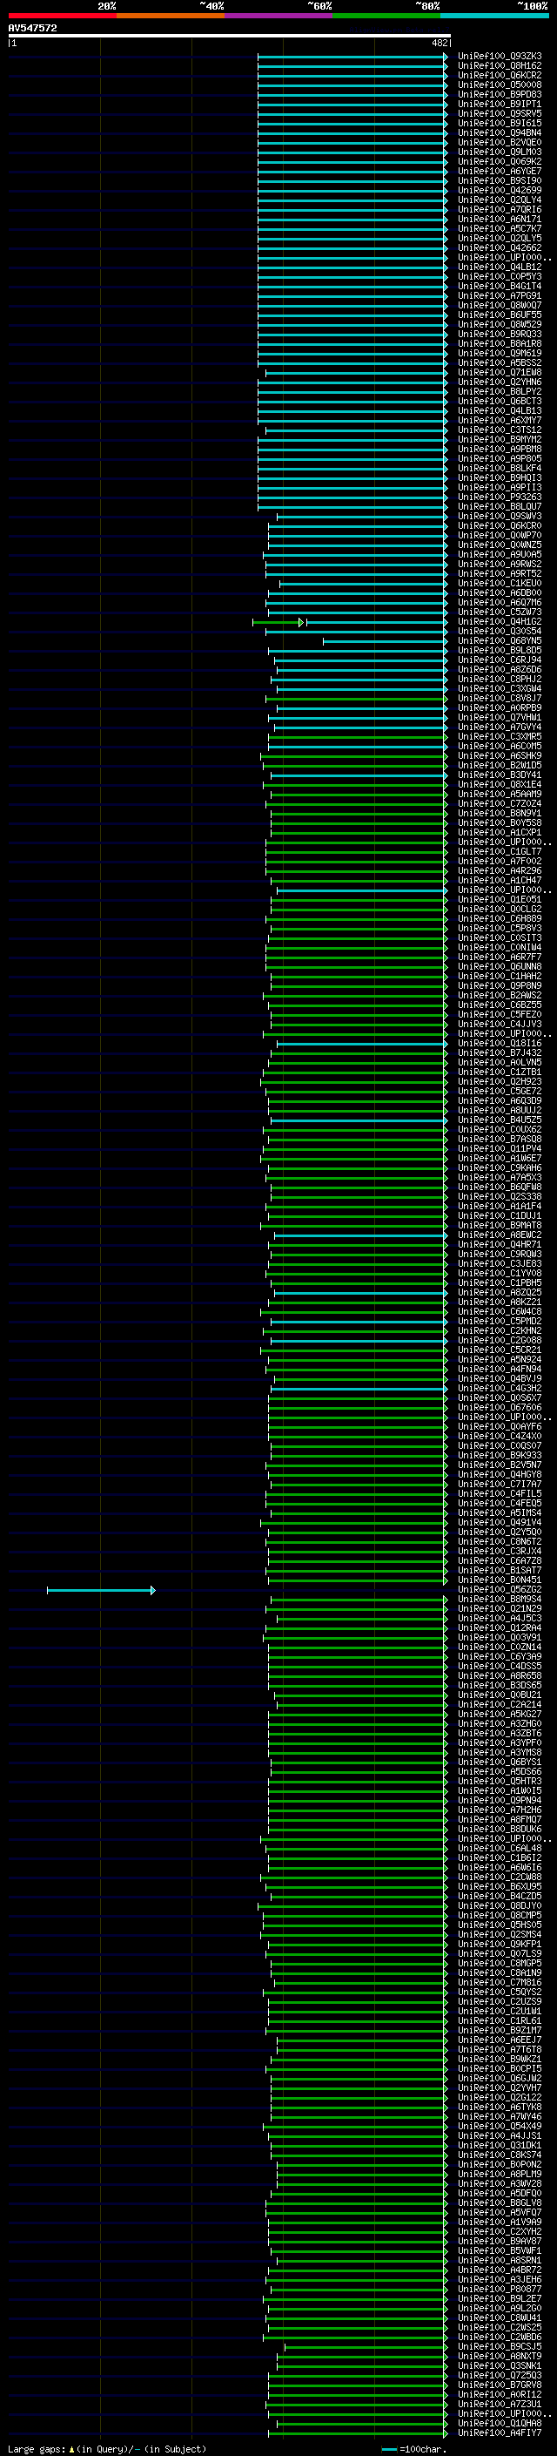
Task: Select hit label UniRef100_A3ZHG0
Action: (500, 1722)
